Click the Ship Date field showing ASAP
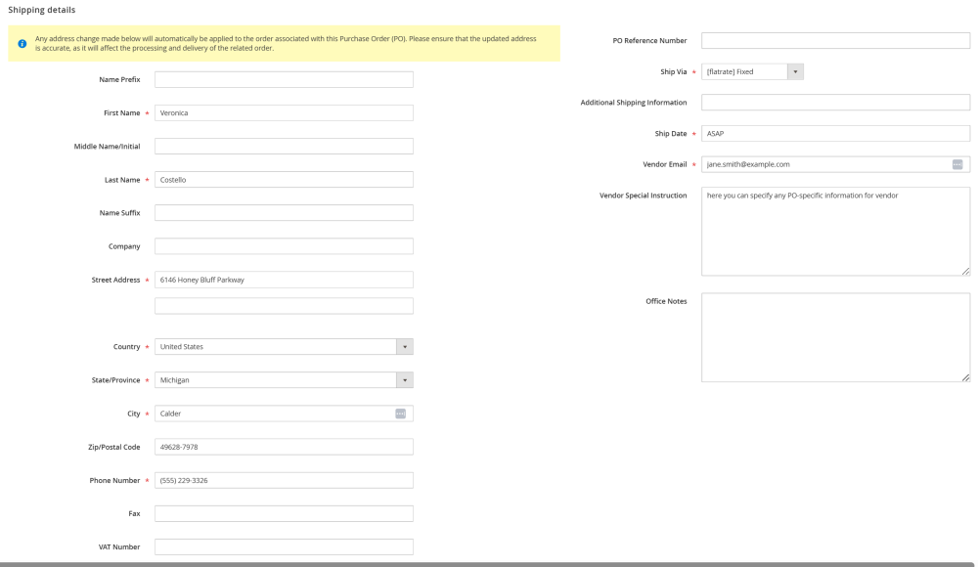The width and height of the screenshot is (978, 567). point(836,134)
